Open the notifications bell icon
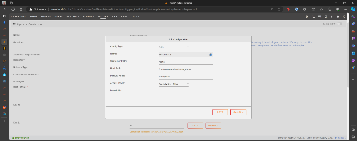Image resolution: width=357 pixels, height=141 pixels. [344, 17]
